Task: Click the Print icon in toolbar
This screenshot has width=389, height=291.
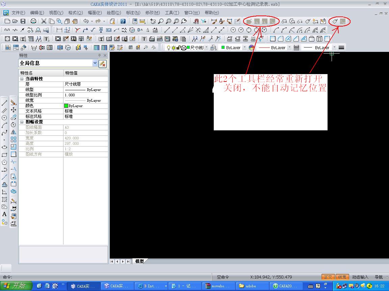Action: 33,21
